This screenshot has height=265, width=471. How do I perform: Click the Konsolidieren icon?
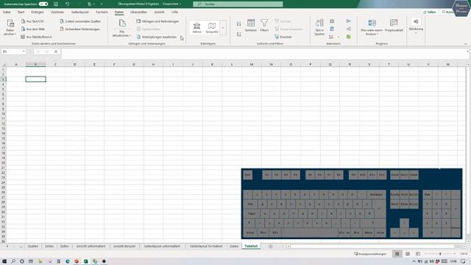click(x=348, y=21)
